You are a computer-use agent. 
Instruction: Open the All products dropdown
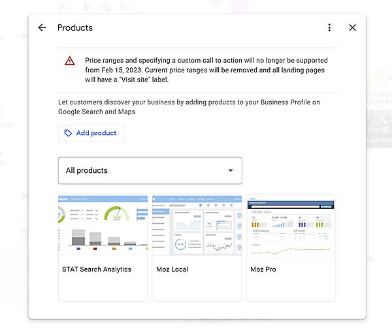tap(150, 170)
